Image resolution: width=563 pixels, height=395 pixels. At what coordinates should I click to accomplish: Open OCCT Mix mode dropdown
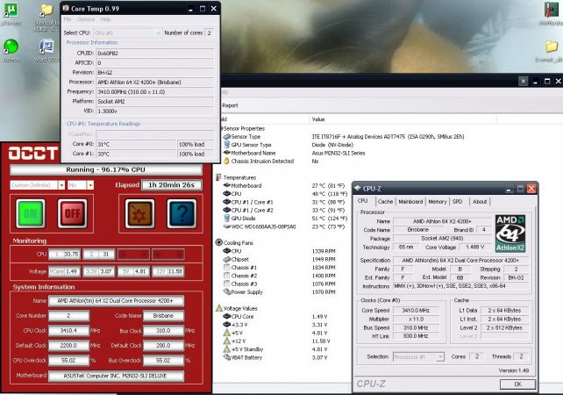point(81,185)
